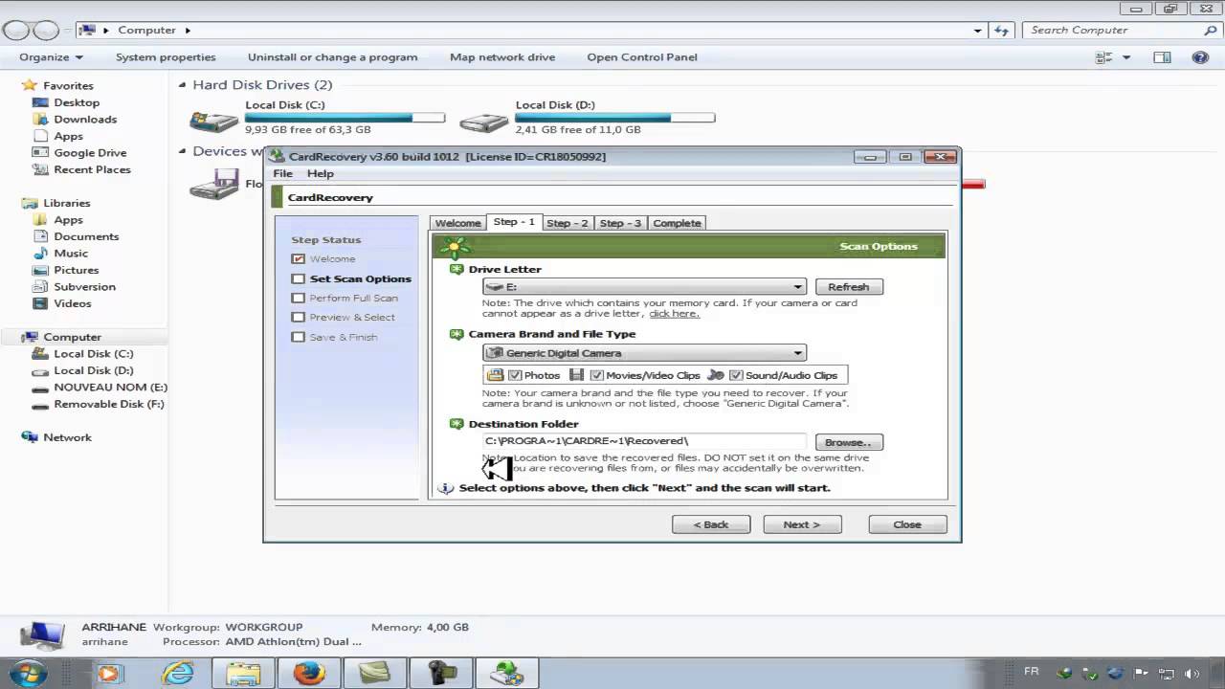Open Music library in sidebar

coord(71,254)
